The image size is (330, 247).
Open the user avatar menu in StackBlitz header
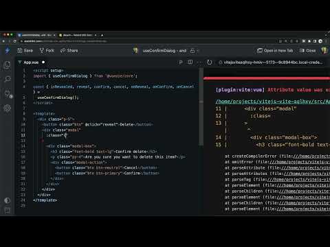tap(324, 51)
